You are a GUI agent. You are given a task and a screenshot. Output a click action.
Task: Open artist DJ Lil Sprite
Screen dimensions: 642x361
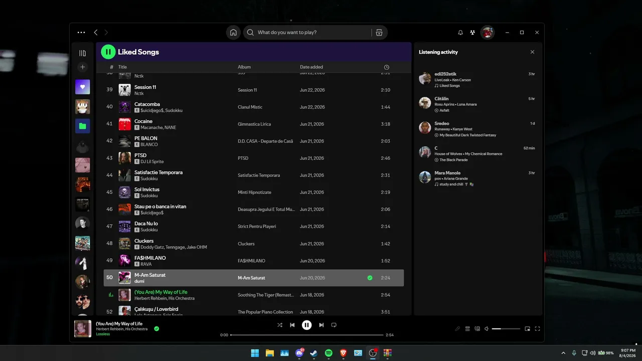[x=152, y=162]
